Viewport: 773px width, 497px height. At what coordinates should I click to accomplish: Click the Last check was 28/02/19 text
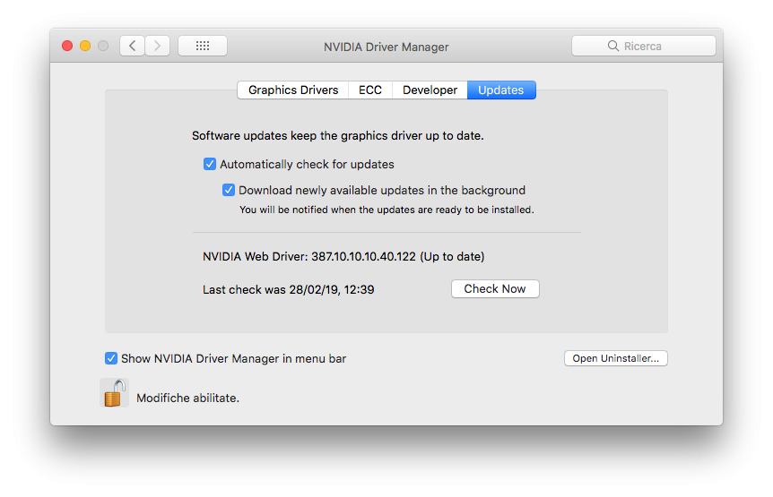tap(289, 289)
